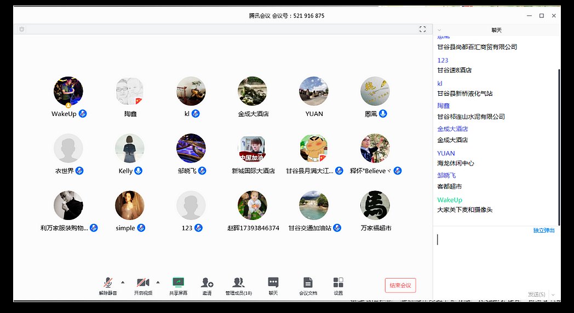
Task: Unmute microphone via 解除静音
Action: (108, 283)
